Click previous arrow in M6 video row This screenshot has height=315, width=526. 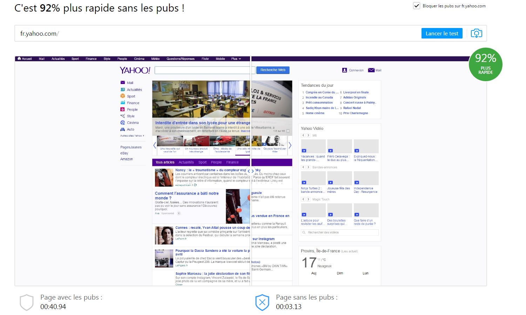point(303,135)
